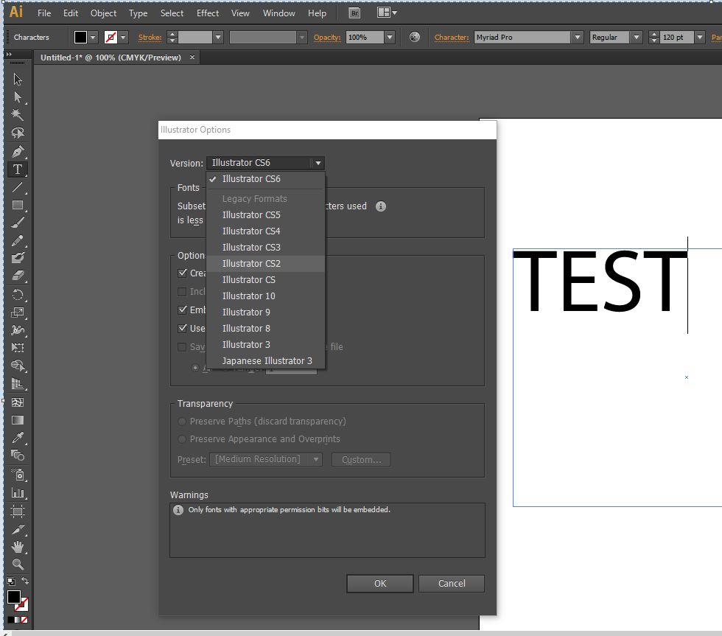Open the Version dropdown arrow
The width and height of the screenshot is (722, 636).
tap(318, 163)
